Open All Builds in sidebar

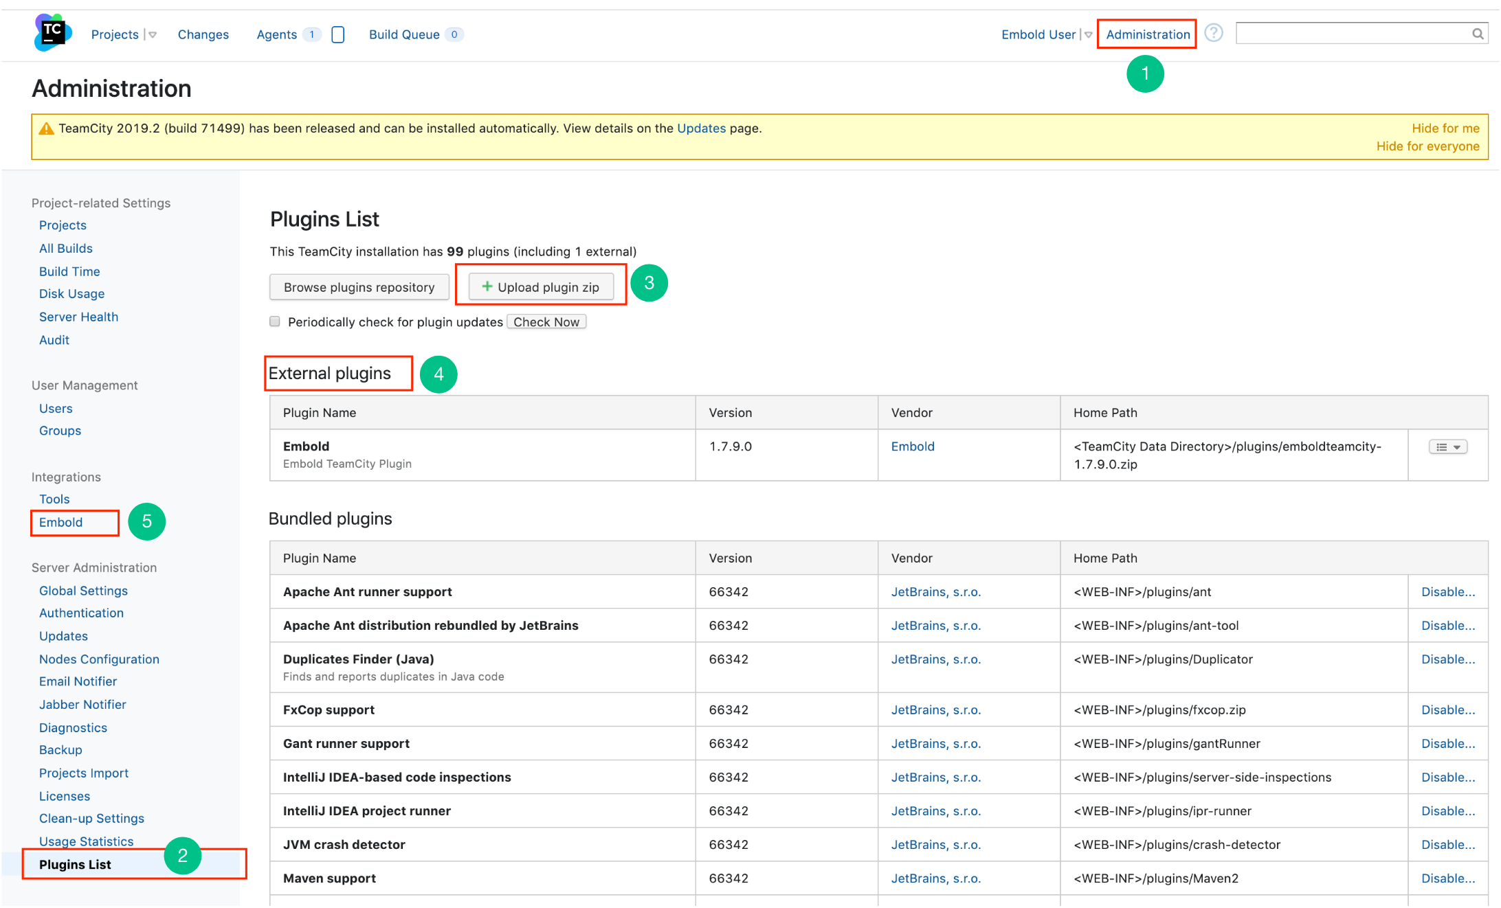pyautogui.click(x=65, y=249)
